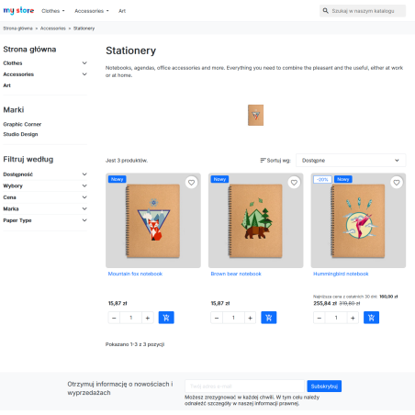
Task: Add Brown bear notebook to cart
Action: pyautogui.click(x=269, y=318)
